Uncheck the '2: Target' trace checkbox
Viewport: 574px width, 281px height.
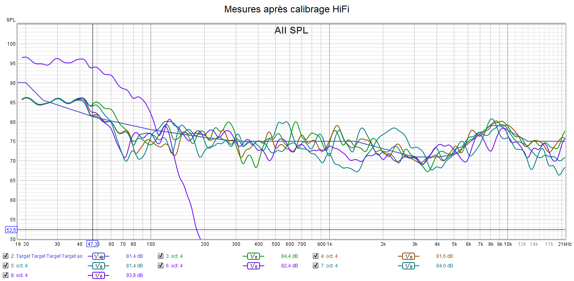(x=6, y=256)
